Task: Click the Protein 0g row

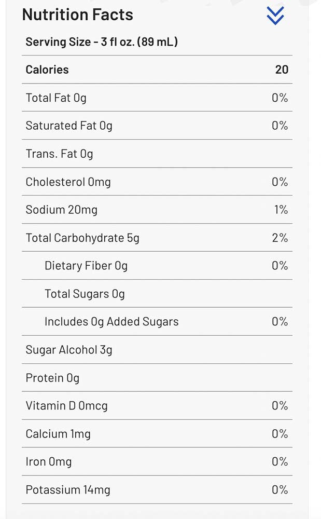Action: 52,377
